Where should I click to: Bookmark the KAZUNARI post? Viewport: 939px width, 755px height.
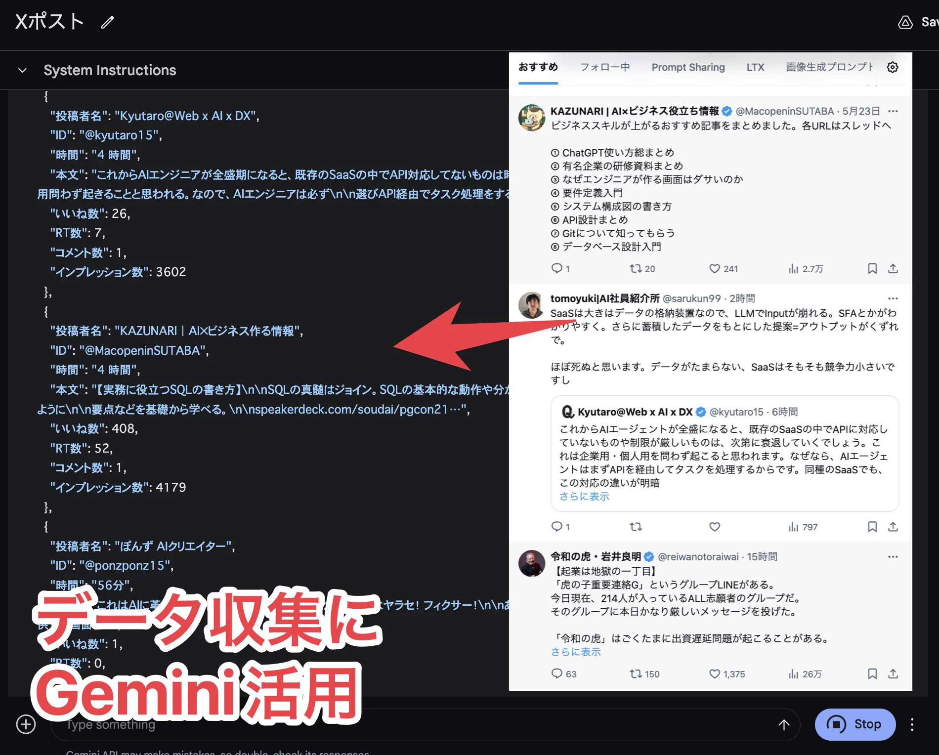tap(872, 268)
